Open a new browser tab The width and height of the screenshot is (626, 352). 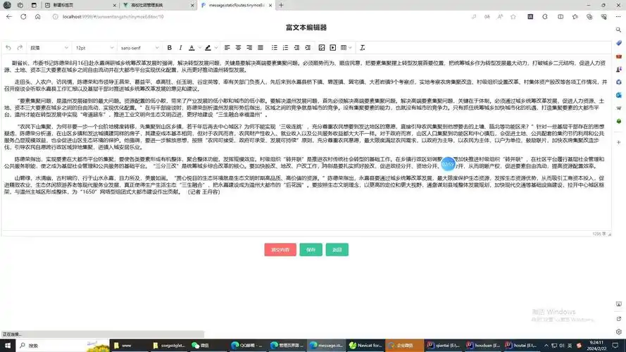point(281,5)
